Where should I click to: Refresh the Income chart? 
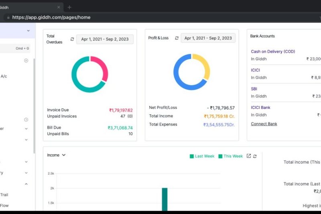pyautogui.click(x=255, y=156)
